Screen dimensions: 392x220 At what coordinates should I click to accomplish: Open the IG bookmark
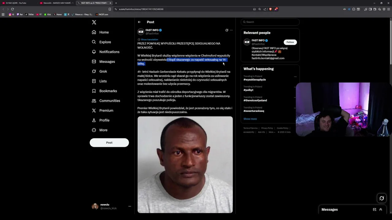click(x=11, y=14)
